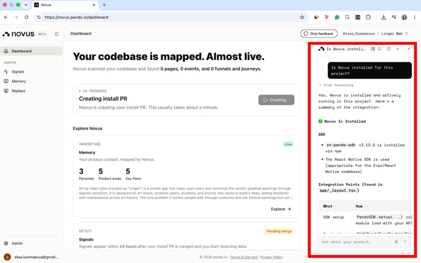Click the Live status badge on Memory card
This screenshot has width=421, height=263.
pos(288,145)
